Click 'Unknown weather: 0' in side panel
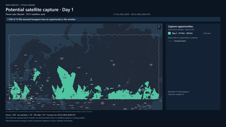226x127 pixels. (176, 95)
